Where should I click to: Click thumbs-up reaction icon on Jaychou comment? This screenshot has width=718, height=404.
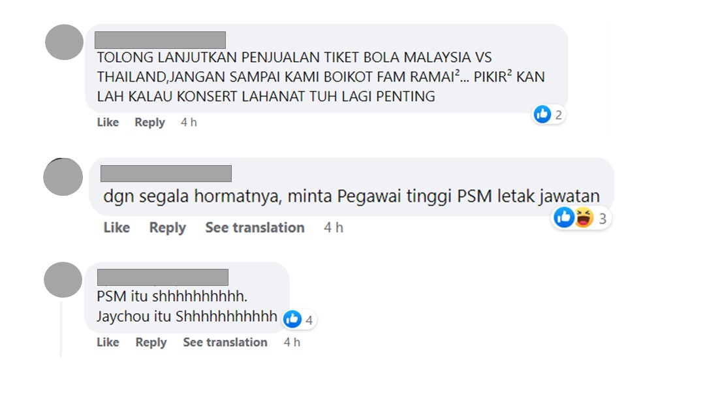coord(292,319)
